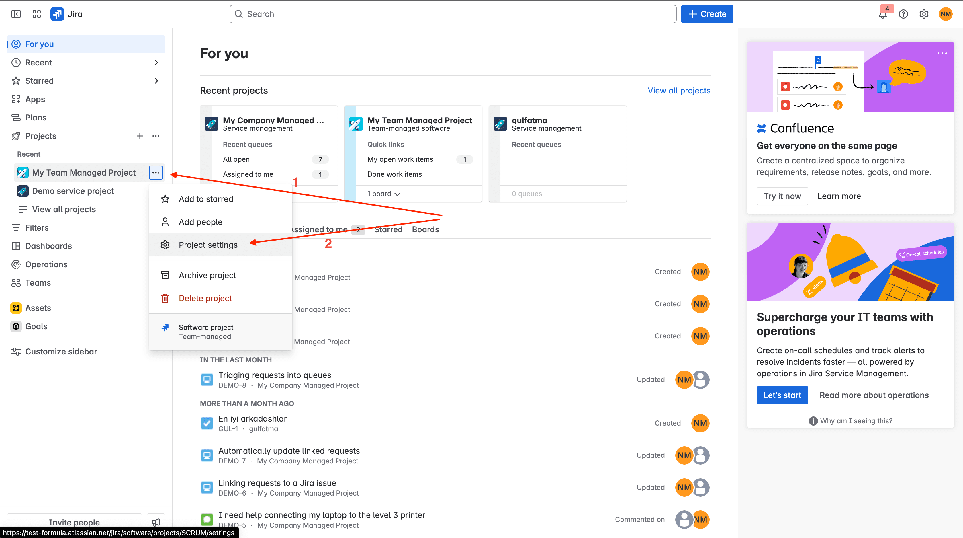Click the Let's start button
Screen dimensions: 963x538
click(x=782, y=395)
